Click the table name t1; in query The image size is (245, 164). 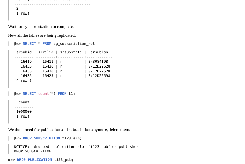[x=72, y=94]
